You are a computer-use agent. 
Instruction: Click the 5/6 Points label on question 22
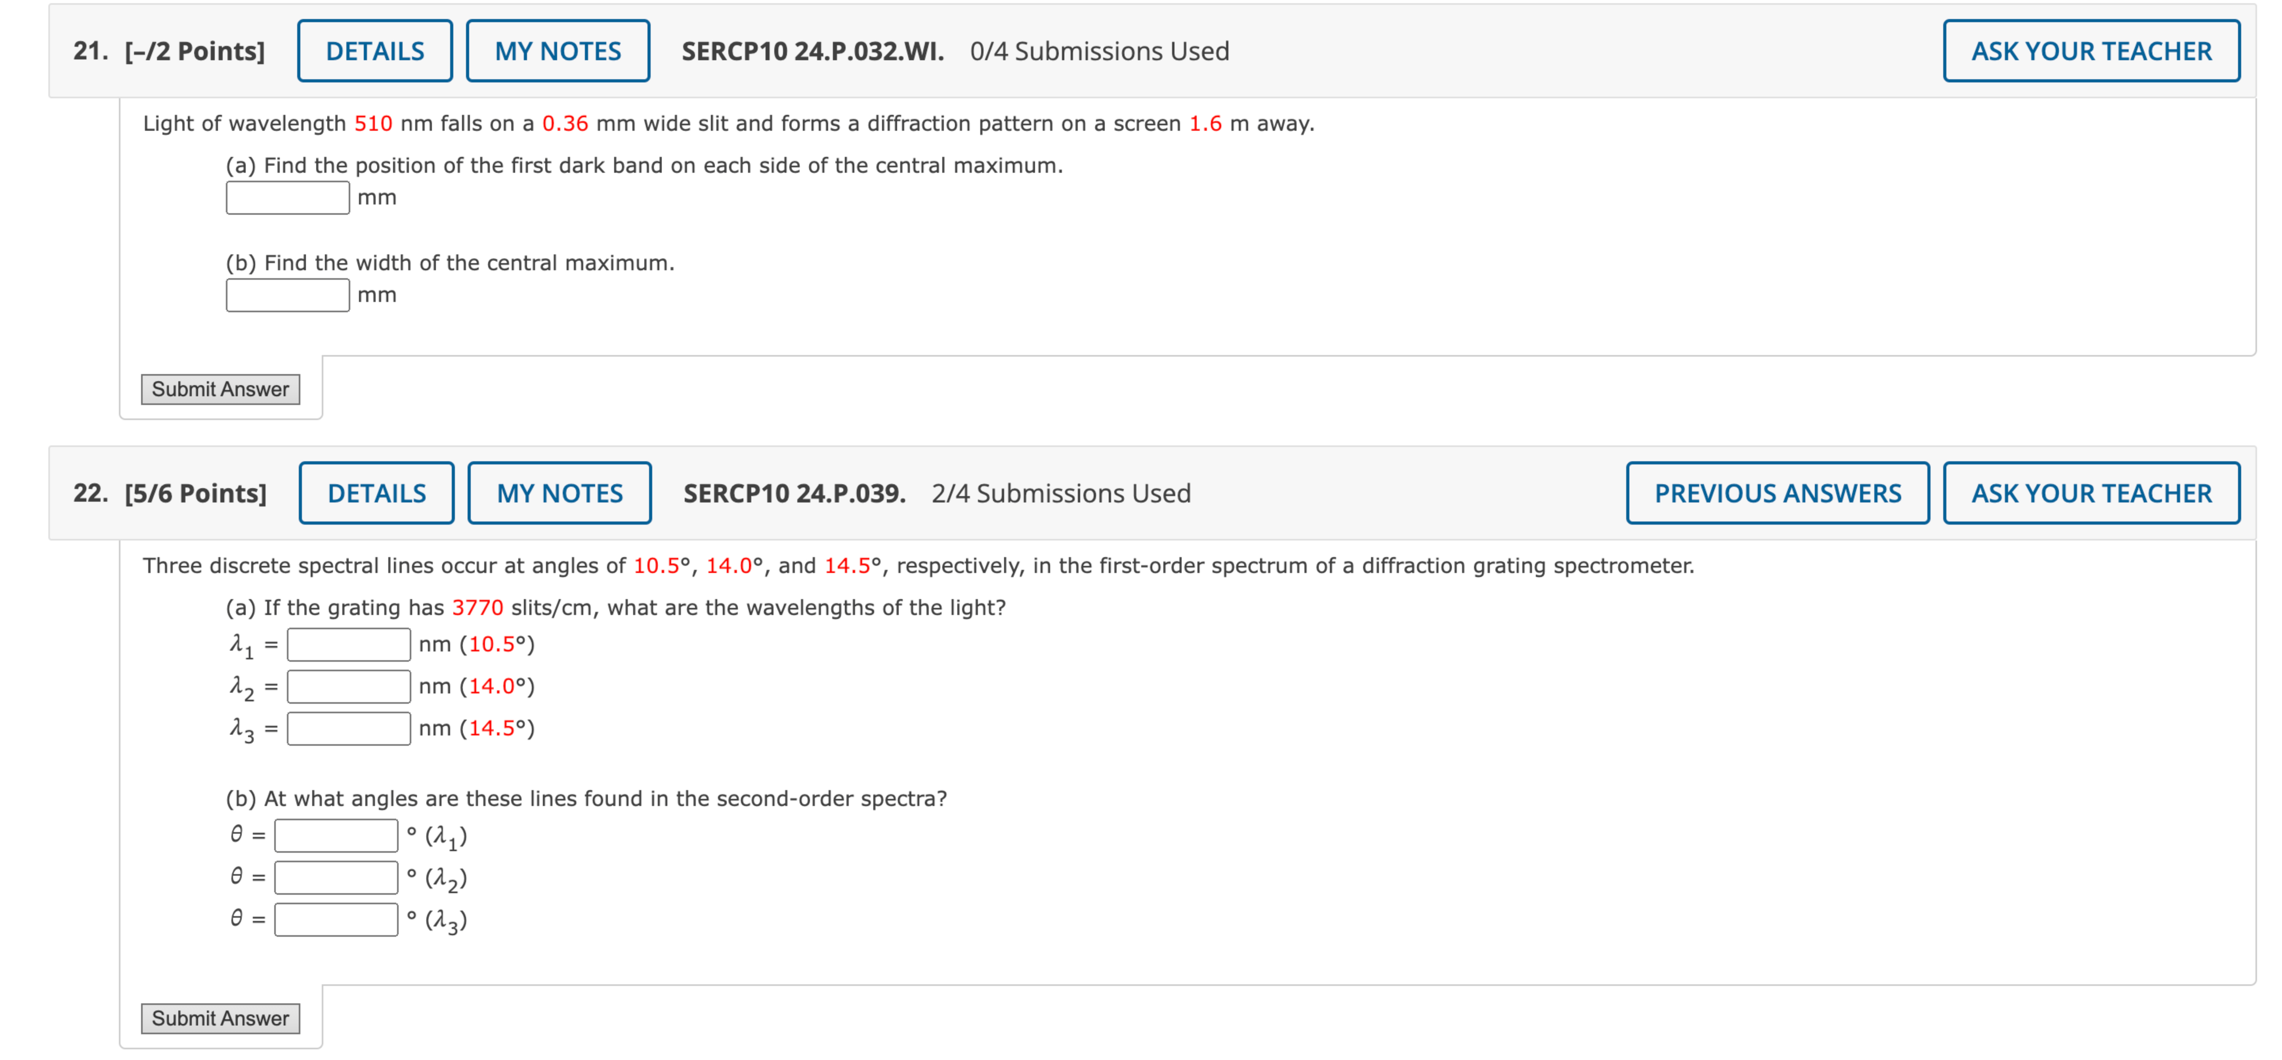[197, 493]
